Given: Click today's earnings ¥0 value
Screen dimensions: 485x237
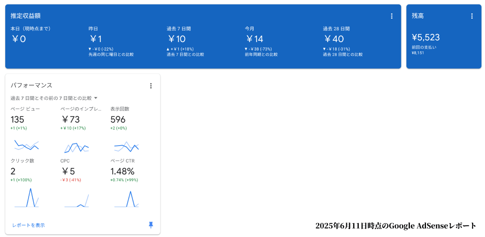Looking at the screenshot, I should point(19,39).
